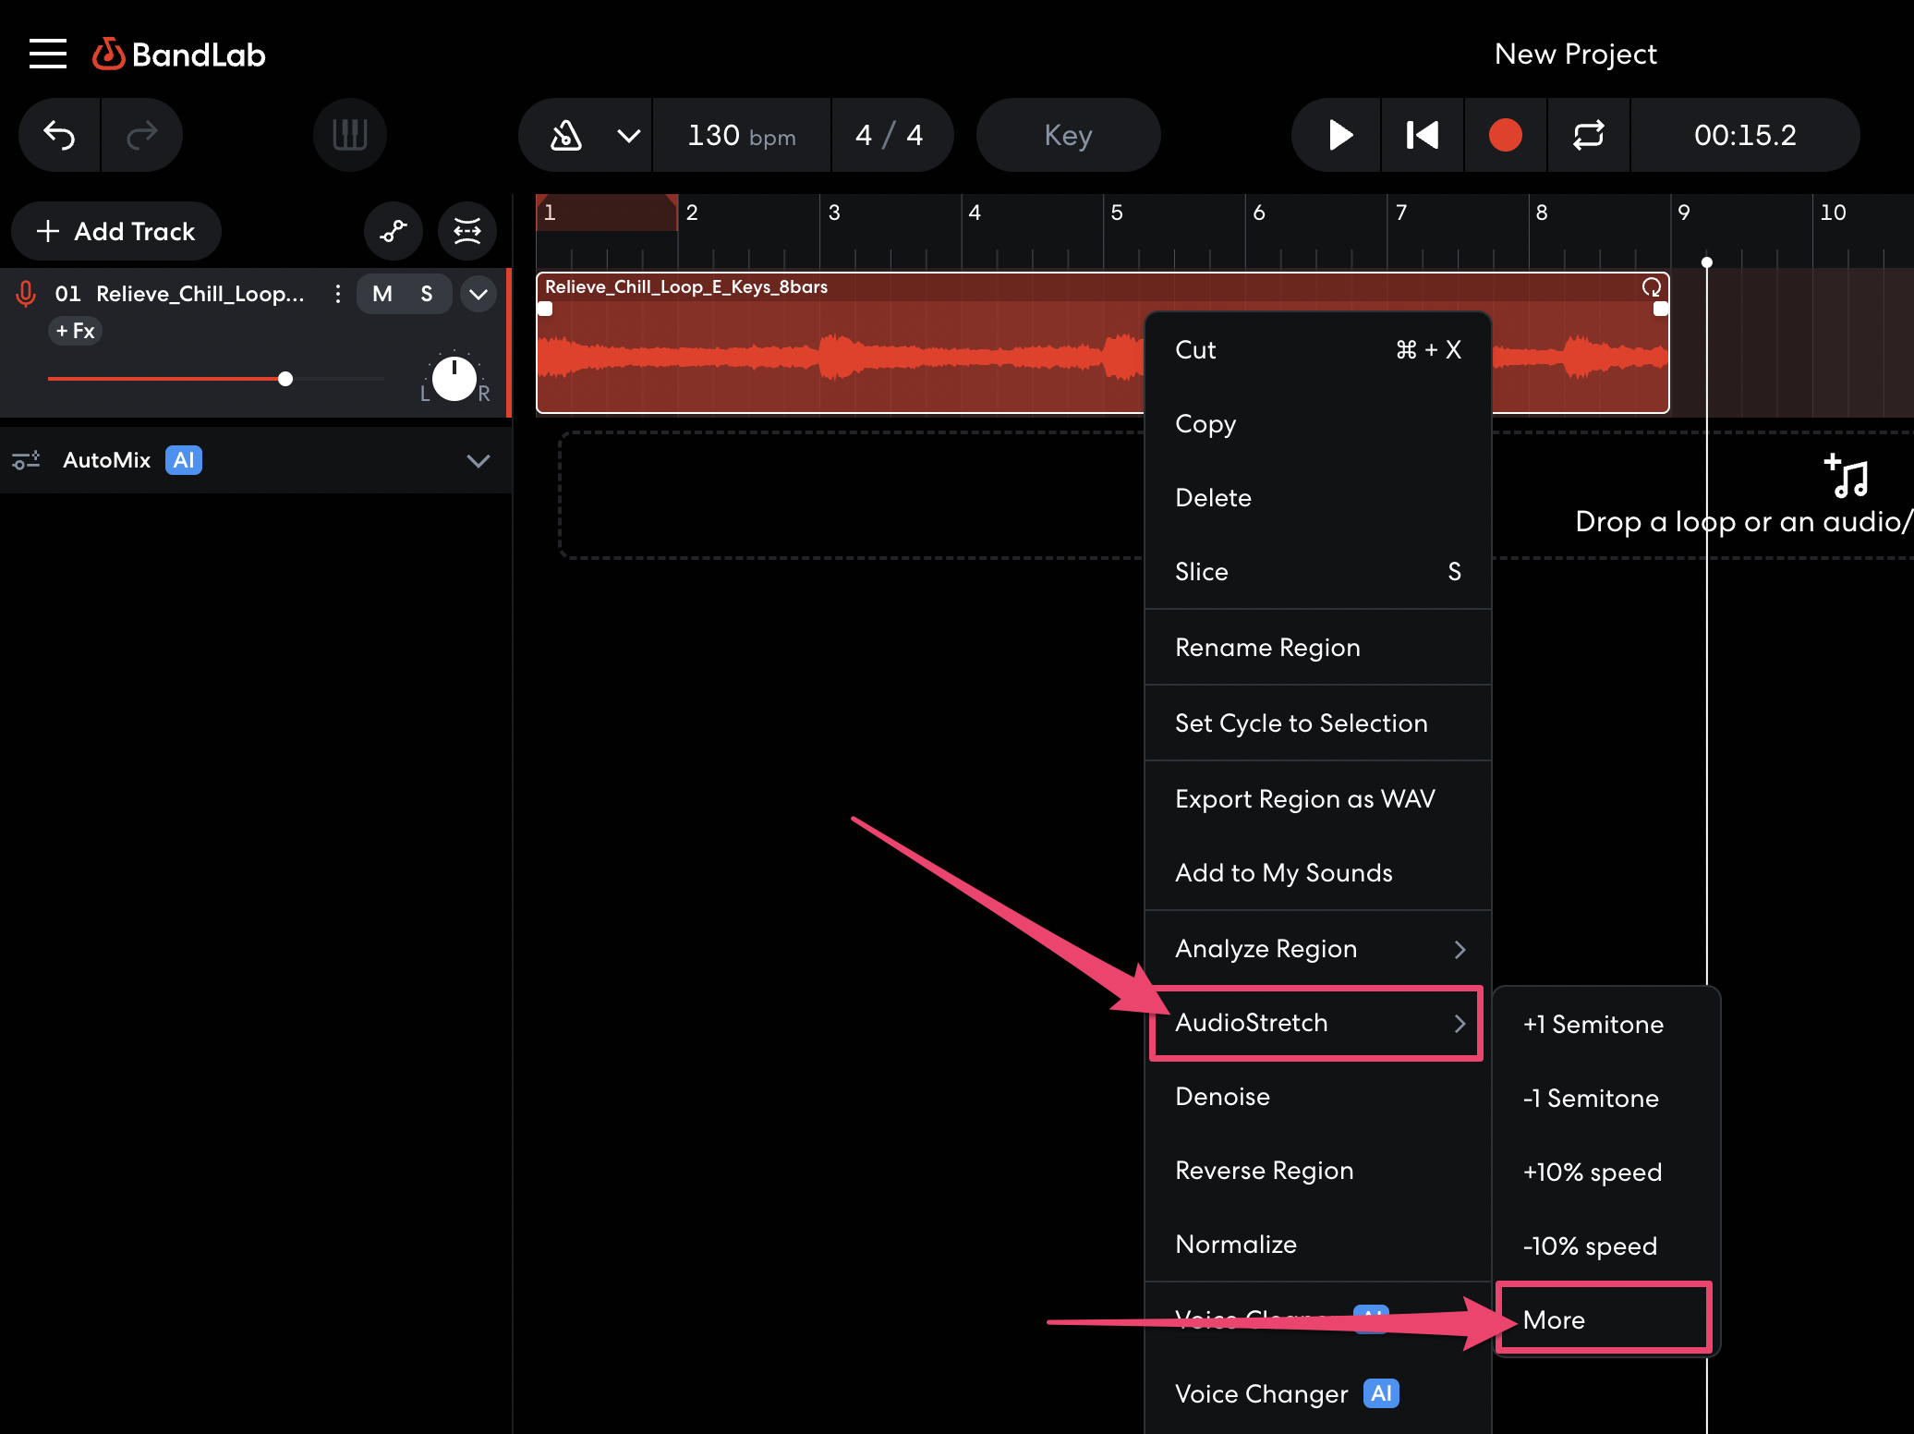Toggle the cycle loop button
Screen dimensions: 1914x1434
[x=1588, y=136]
